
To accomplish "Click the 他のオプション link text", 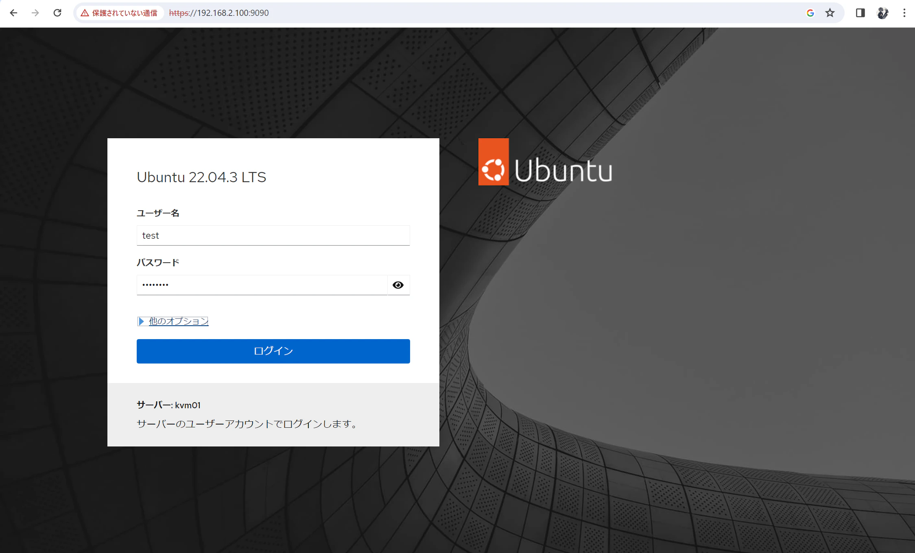I will 179,321.
